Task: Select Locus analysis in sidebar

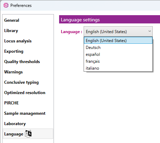Action: point(18,41)
